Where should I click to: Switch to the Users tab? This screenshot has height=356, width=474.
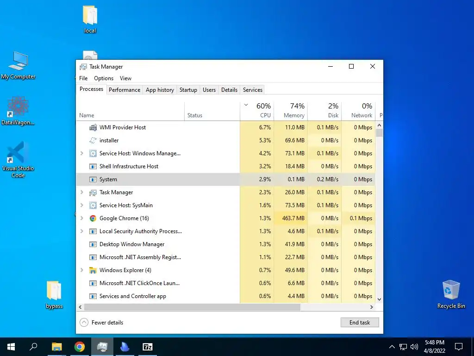tap(209, 90)
